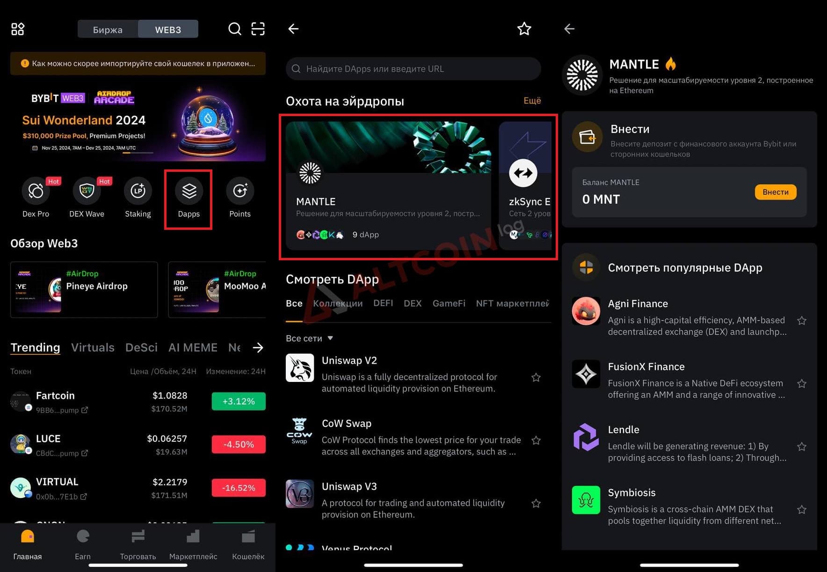
Task: Open Маркетплейс in bottom navigation
Action: tap(193, 544)
